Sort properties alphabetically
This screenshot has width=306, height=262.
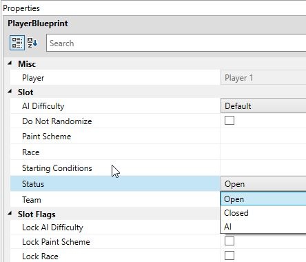tap(32, 43)
